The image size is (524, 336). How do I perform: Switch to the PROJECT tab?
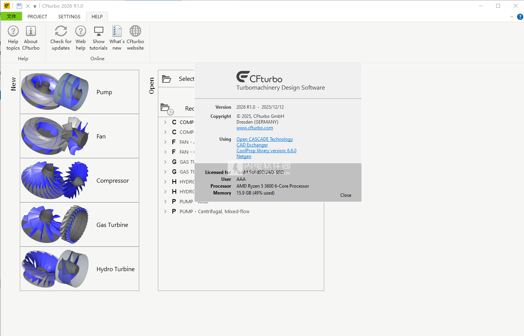[37, 17]
